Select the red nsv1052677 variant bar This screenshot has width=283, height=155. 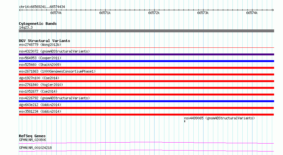[146, 95]
